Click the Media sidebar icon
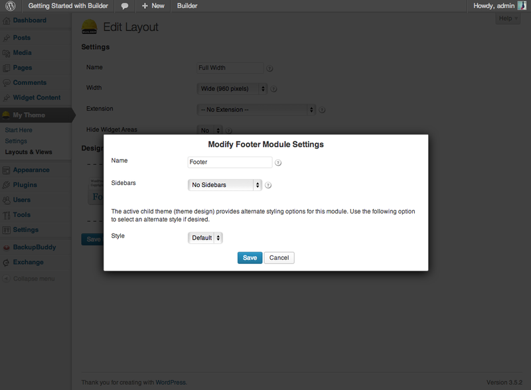Viewport: 531px width, 390px height. click(x=6, y=53)
